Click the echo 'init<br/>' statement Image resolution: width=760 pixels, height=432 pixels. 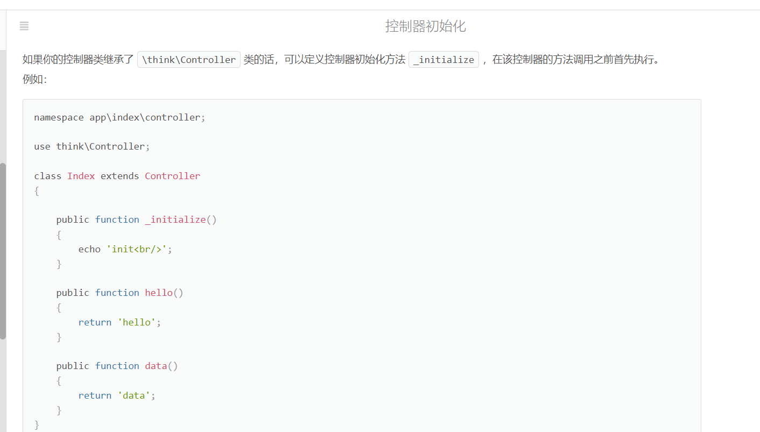coord(124,249)
